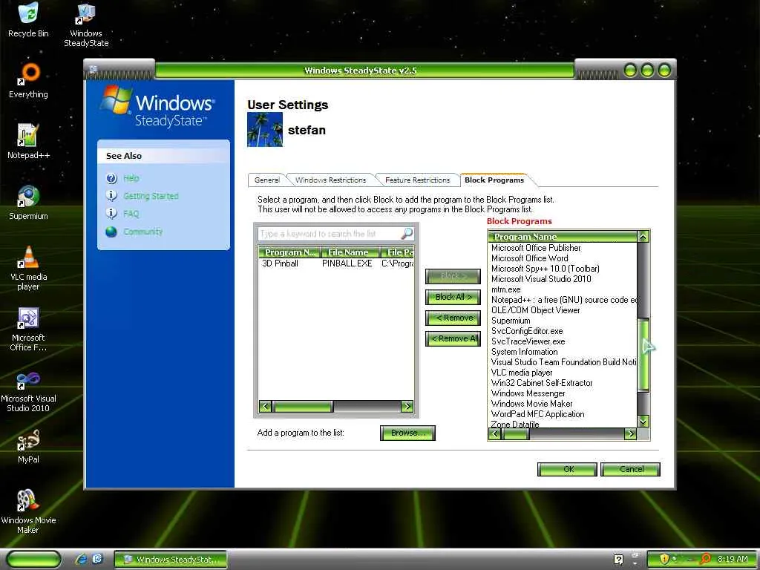The height and width of the screenshot is (570, 760).
Task: Click the Help question mark icon
Action: [111, 178]
